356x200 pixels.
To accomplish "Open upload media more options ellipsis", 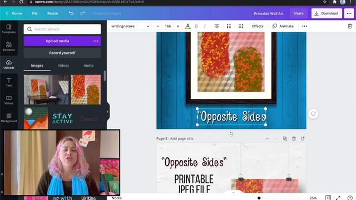I will pos(96,41).
